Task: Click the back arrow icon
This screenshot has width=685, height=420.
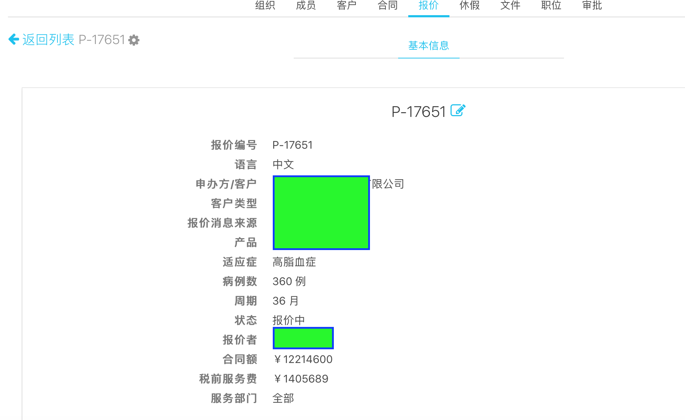Action: (x=14, y=39)
